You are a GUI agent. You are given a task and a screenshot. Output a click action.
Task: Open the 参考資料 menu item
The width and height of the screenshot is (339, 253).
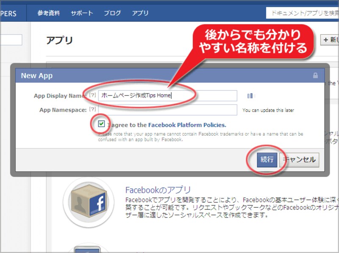pos(48,13)
